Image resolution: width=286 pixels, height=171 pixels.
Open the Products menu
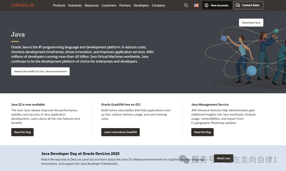pos(59,6)
